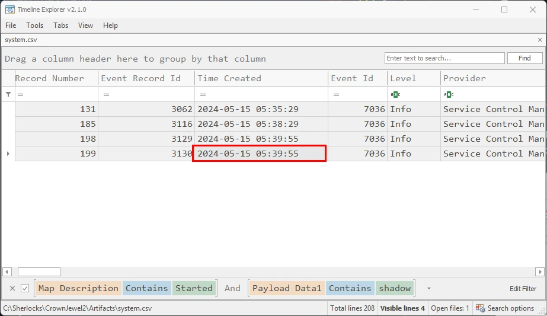Toggle the active filter checkbox
The image size is (547, 316).
25,288
